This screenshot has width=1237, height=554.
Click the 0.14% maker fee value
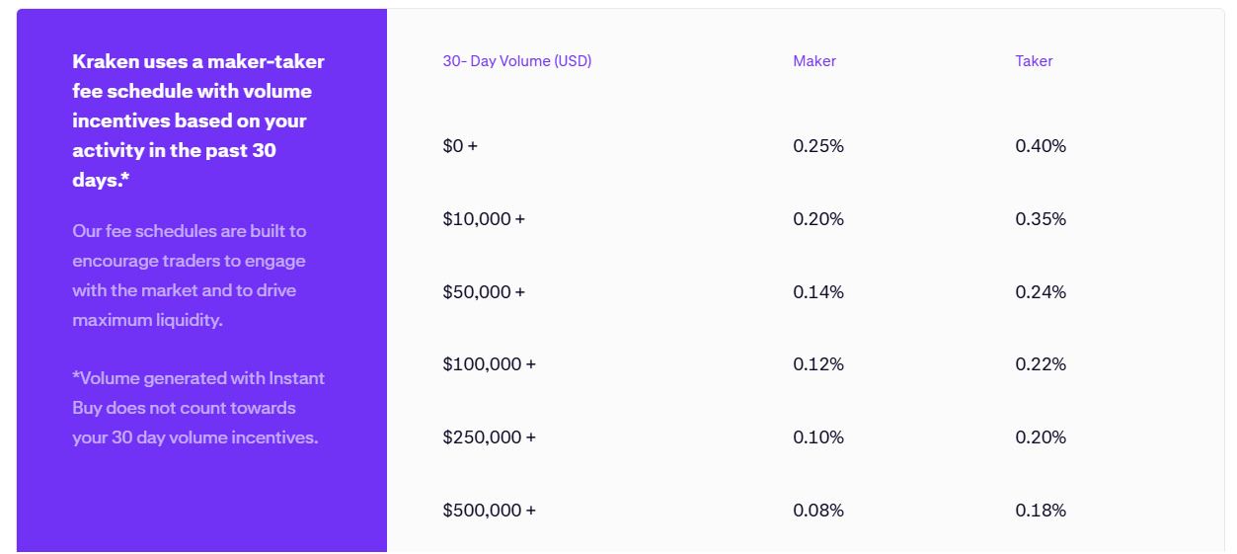click(818, 292)
